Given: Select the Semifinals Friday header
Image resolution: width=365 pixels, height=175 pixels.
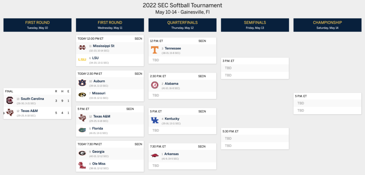Looking at the screenshot, I should (255, 25).
